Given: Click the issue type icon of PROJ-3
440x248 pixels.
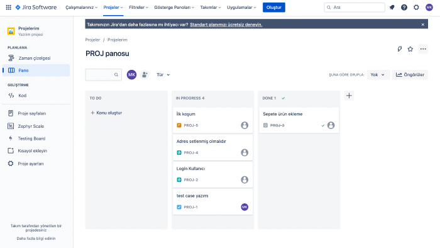Looking at the screenshot, I should coord(265,125).
